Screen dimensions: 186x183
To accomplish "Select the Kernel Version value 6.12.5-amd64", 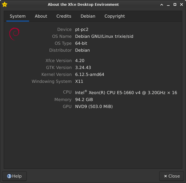I will point(90,75).
